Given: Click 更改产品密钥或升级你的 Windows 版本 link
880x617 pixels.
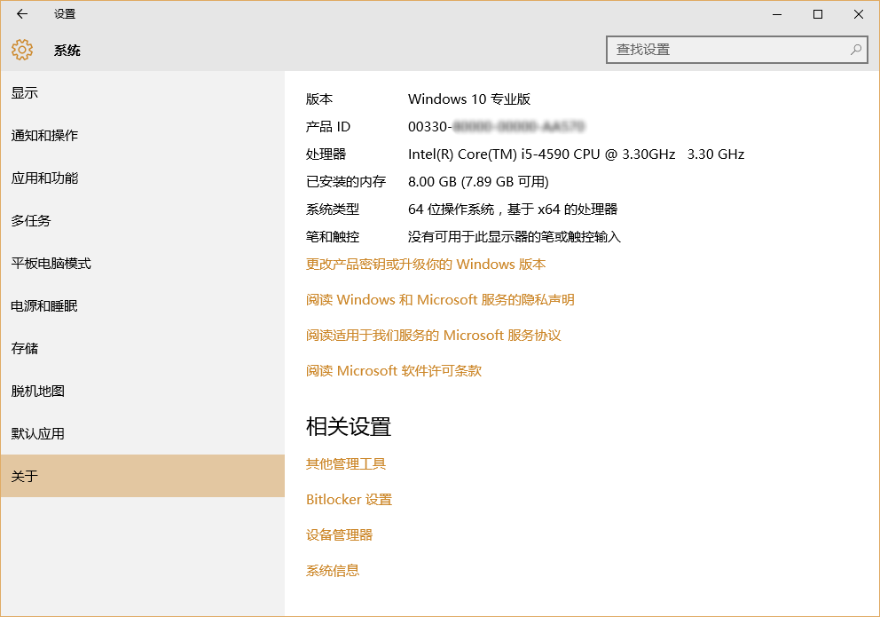Looking at the screenshot, I should click(x=426, y=265).
